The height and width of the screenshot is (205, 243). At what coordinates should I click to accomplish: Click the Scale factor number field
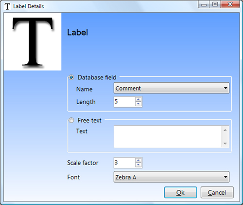tap(124, 163)
